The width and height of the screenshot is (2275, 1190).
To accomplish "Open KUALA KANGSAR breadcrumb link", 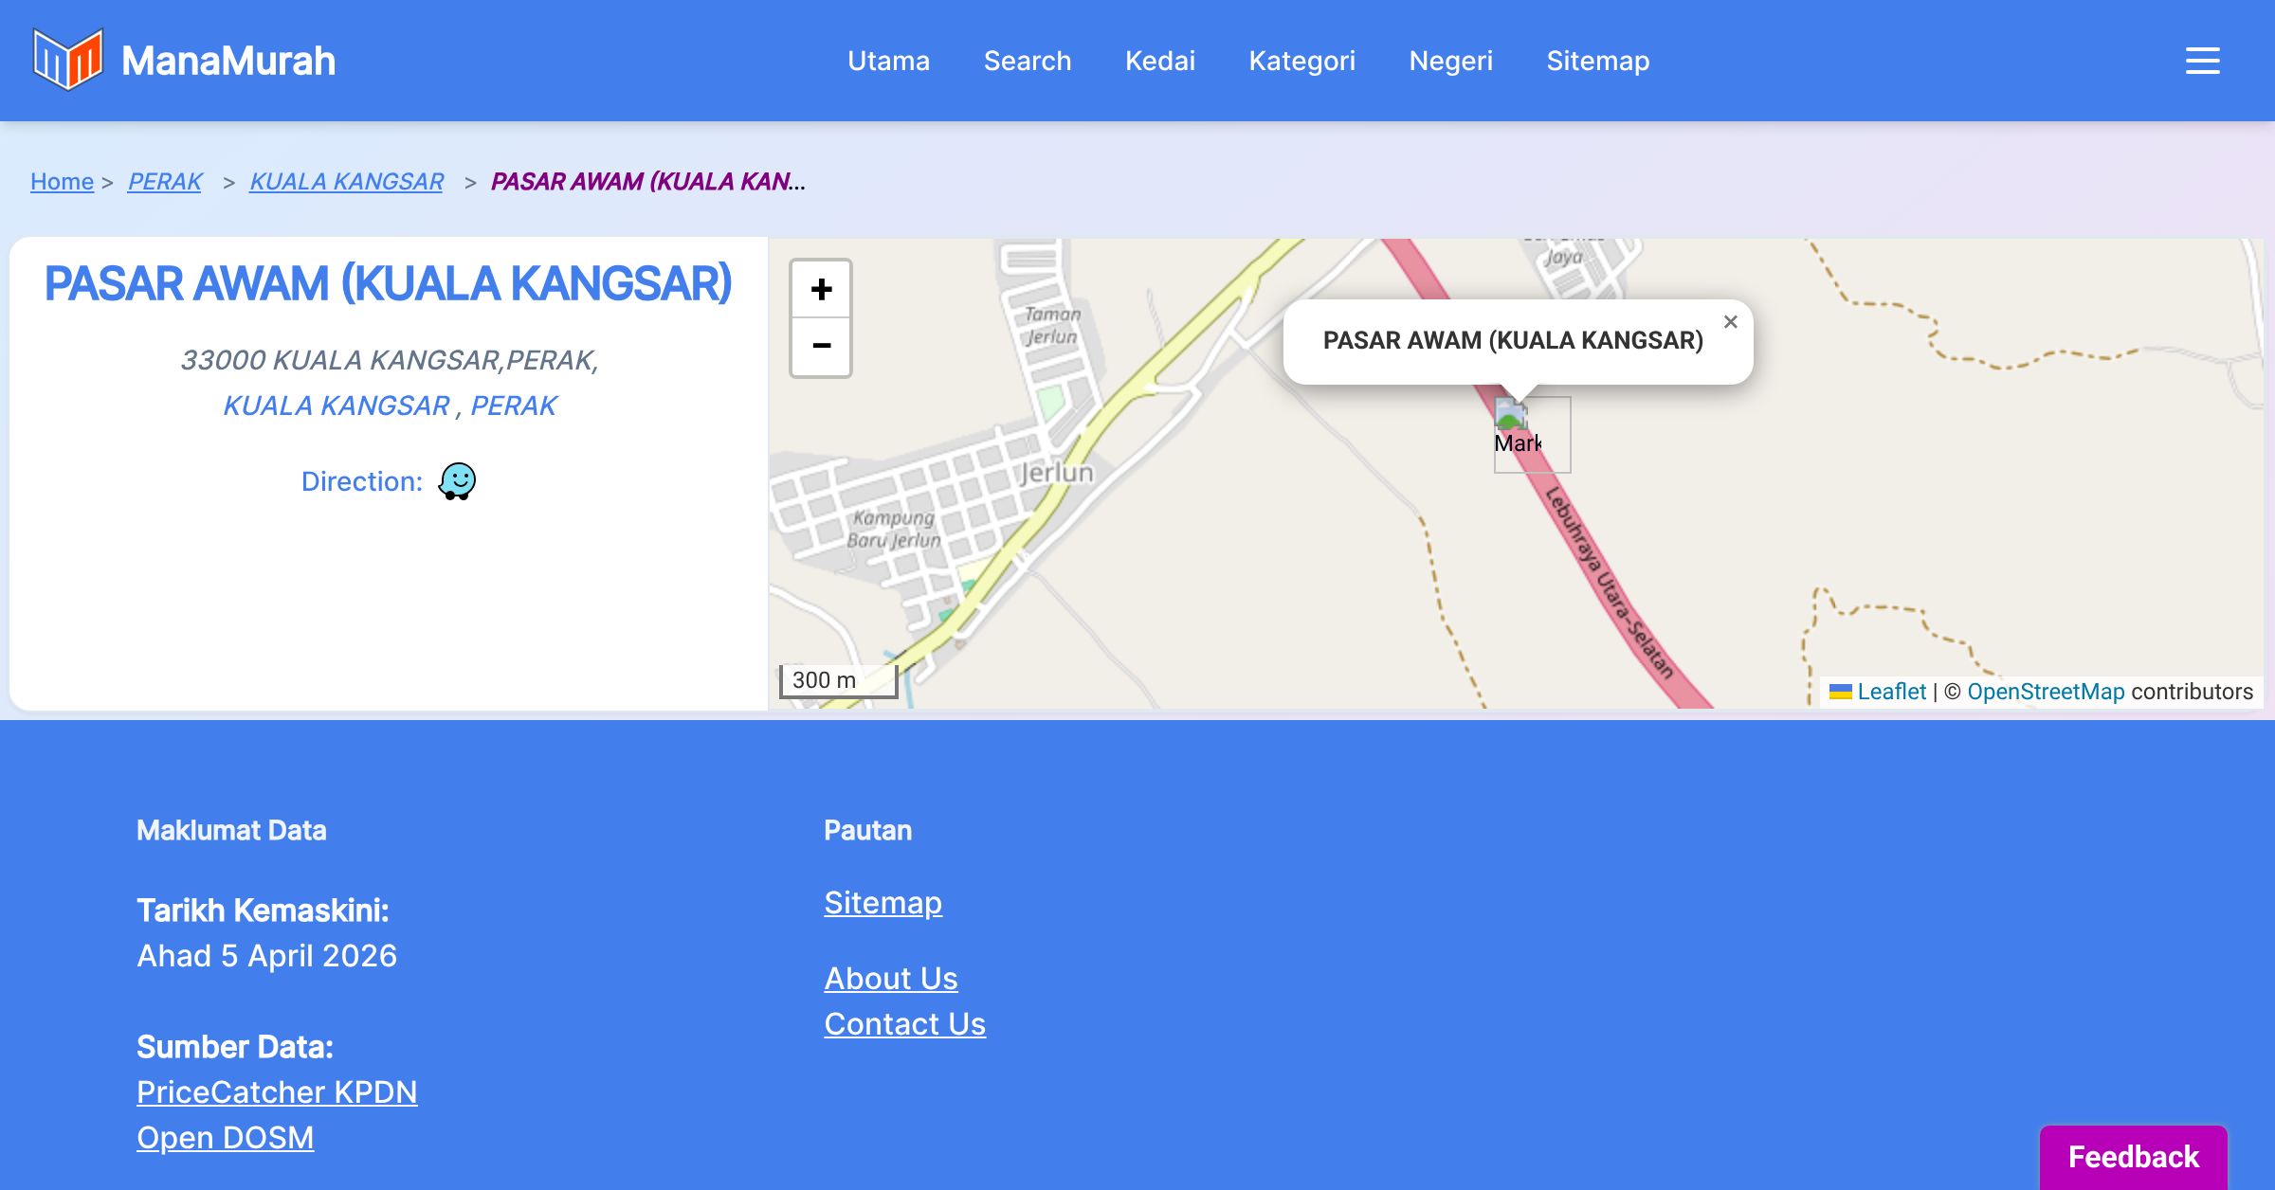I will tap(346, 181).
